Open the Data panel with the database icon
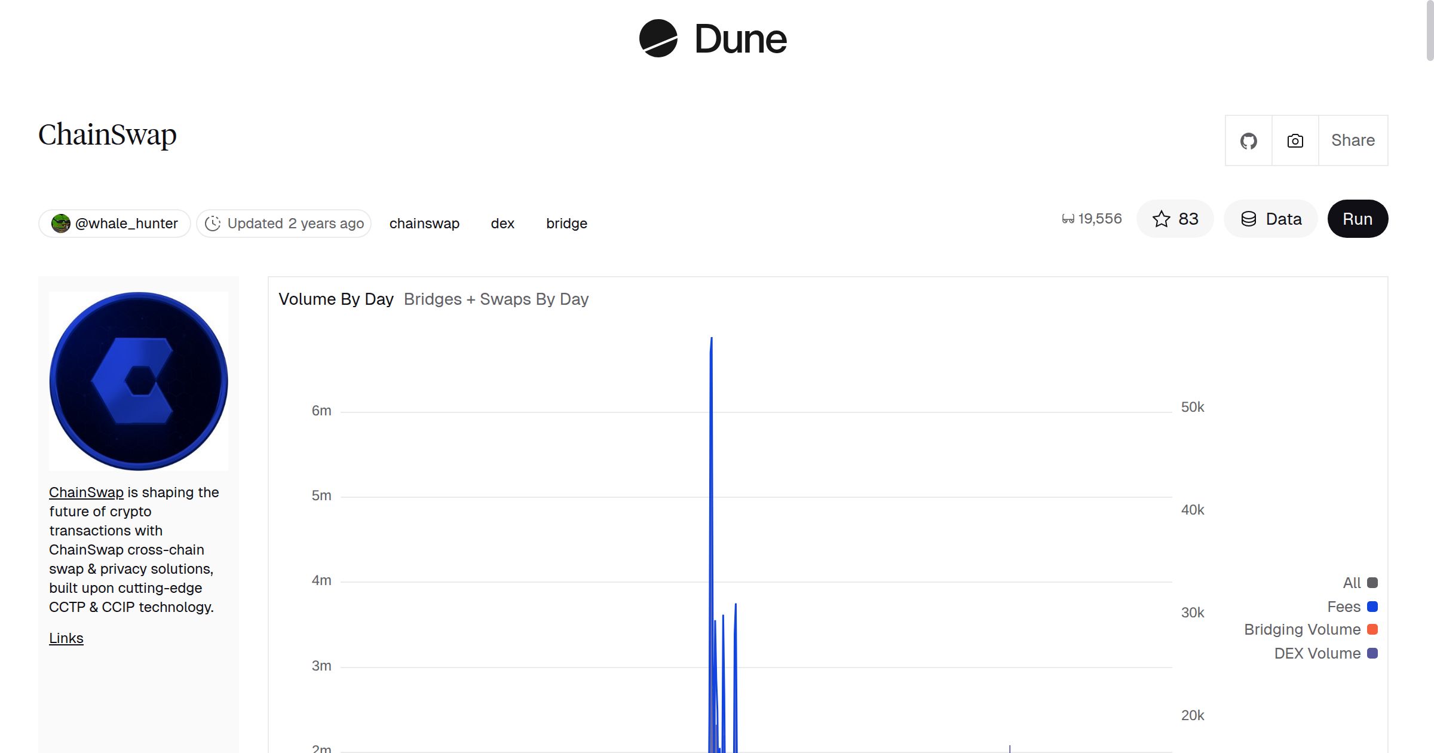This screenshot has height=753, width=1434. pos(1249,219)
